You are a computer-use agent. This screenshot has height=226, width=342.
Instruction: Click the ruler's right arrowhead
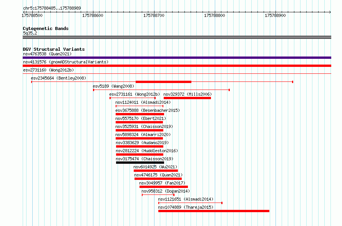[330, 12]
